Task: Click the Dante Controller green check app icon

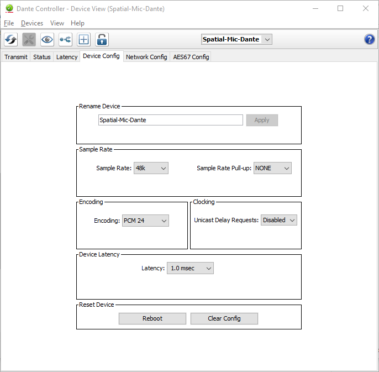Action: (9, 8)
